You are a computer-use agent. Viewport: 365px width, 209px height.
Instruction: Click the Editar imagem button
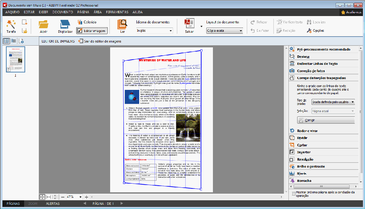click(92, 31)
